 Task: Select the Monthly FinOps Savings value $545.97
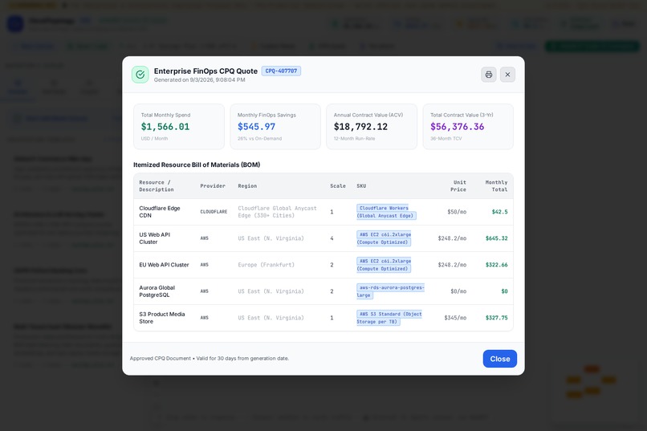pyautogui.click(x=256, y=127)
